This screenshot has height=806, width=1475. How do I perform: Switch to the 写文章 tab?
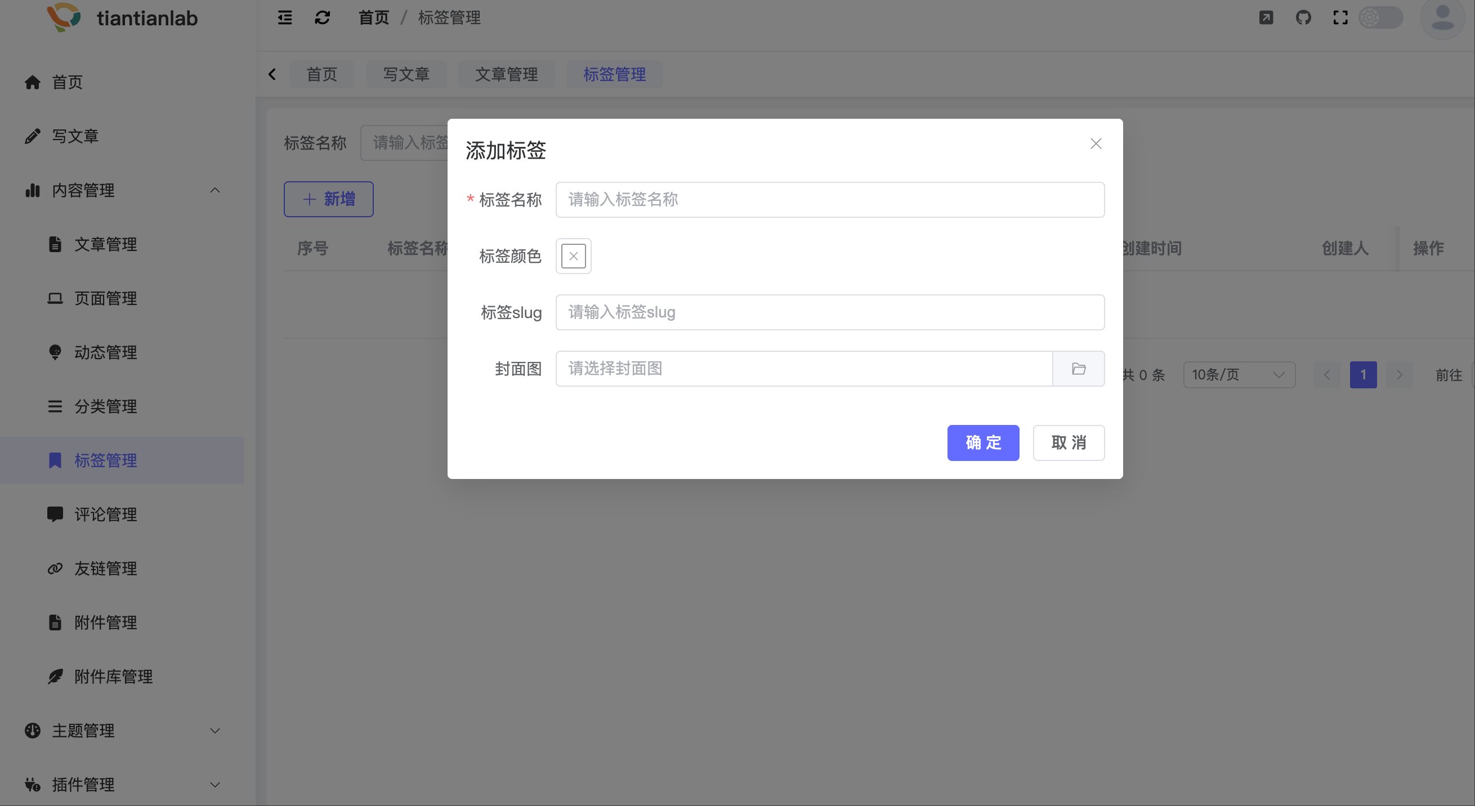[x=406, y=74]
